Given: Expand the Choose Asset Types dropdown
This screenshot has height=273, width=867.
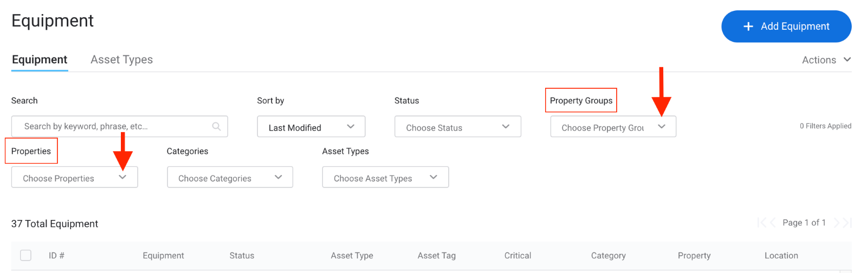Looking at the screenshot, I should point(385,178).
